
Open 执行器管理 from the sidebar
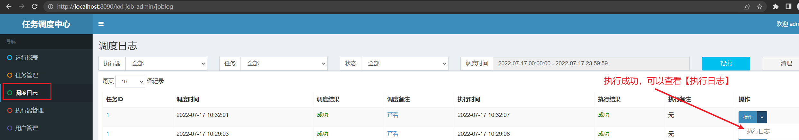29,111
